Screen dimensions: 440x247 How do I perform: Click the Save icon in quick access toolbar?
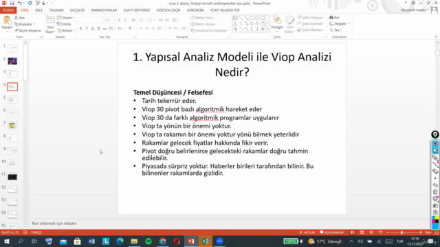[12, 3]
